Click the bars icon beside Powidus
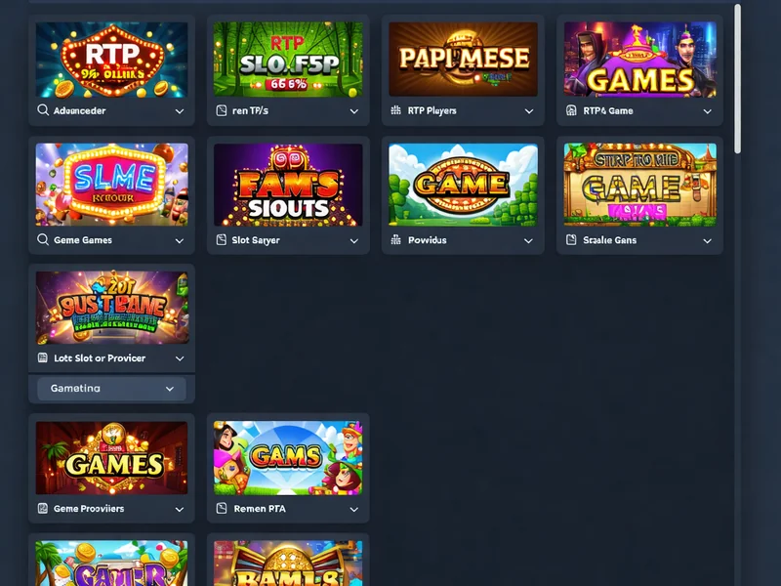Viewport: 781px width, 586px height. click(x=395, y=239)
